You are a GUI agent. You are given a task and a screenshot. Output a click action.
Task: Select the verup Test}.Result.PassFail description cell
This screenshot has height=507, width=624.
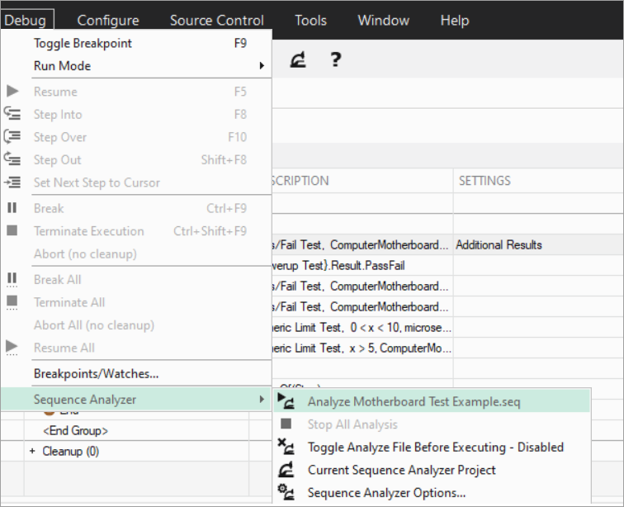pos(362,265)
